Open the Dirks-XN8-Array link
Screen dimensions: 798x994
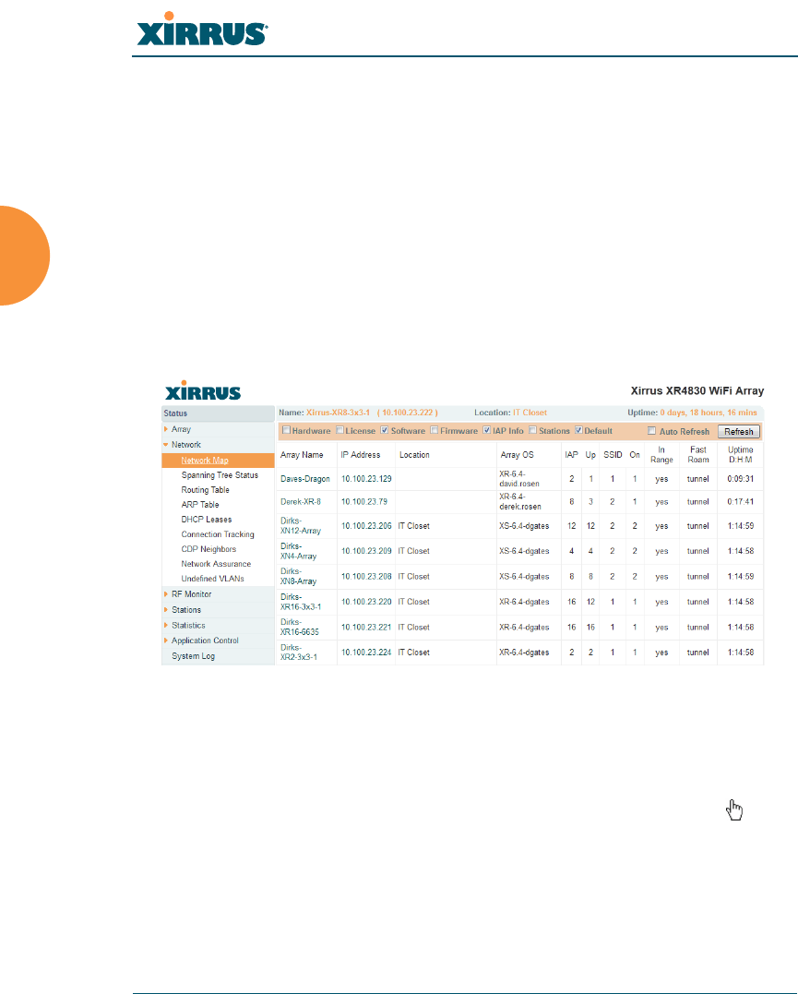[x=298, y=576]
